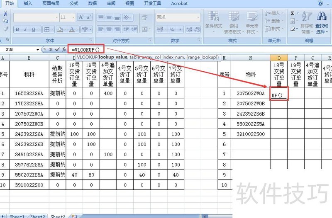Increase font size with the large A icon
Screen dimensions: 332x218
(81, 17)
